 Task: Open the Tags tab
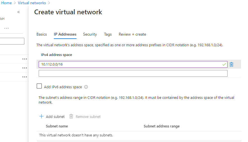tap(108, 34)
